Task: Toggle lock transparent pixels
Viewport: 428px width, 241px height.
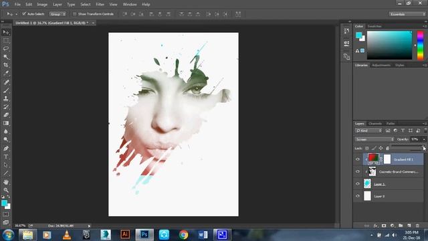Action: pos(367,148)
